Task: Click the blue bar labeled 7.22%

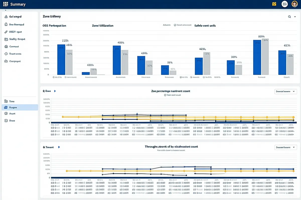Action: coord(61,59)
